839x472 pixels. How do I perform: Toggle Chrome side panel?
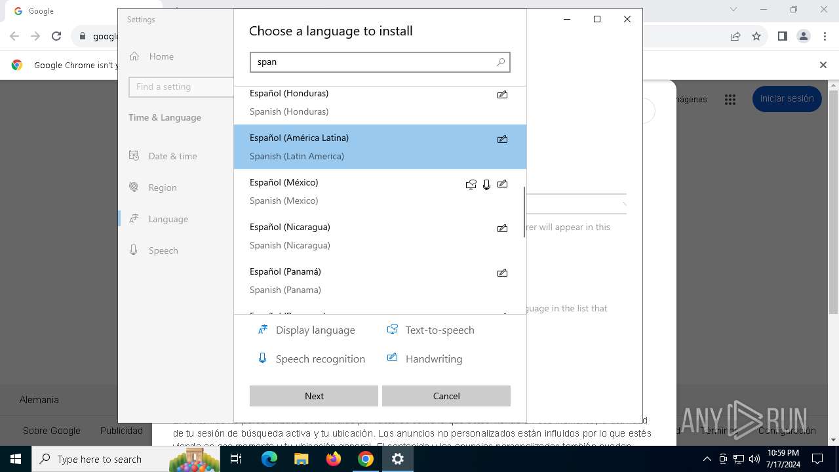(782, 37)
